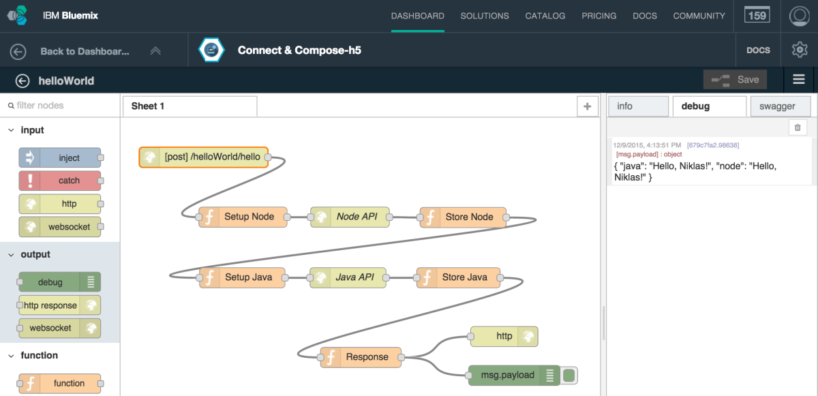This screenshot has height=396, width=818.
Task: Select the http input node in the sidebar
Action: click(61, 203)
